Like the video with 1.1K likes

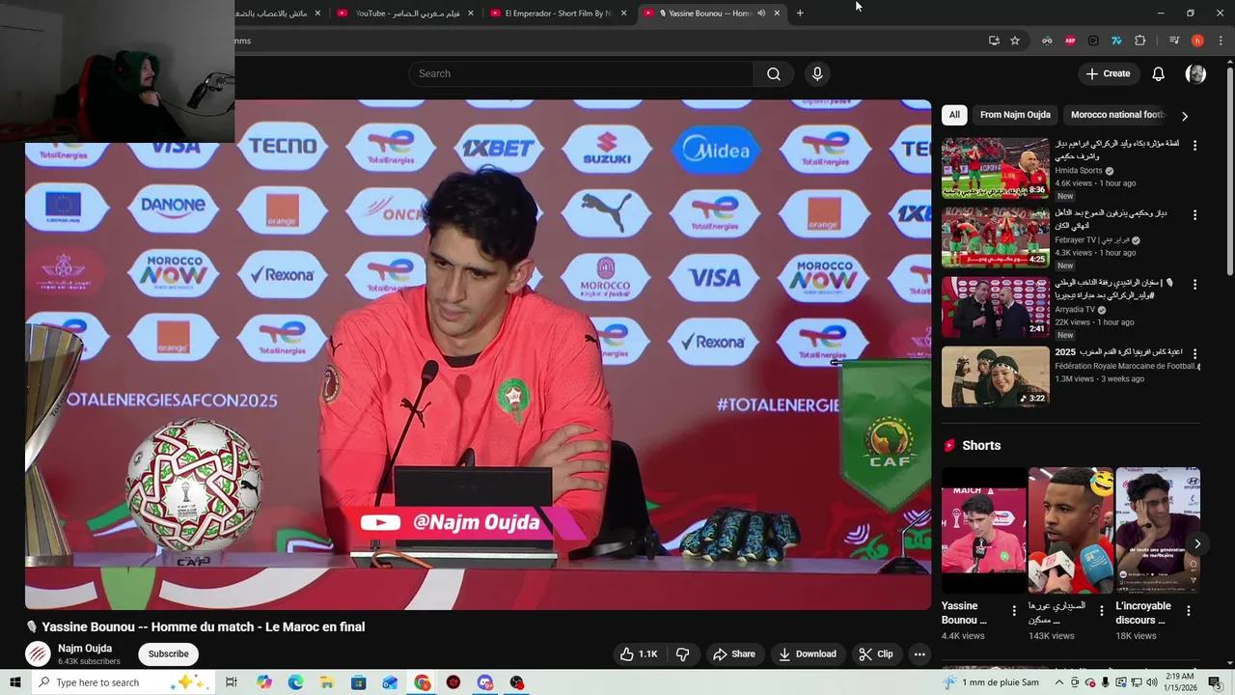click(639, 653)
